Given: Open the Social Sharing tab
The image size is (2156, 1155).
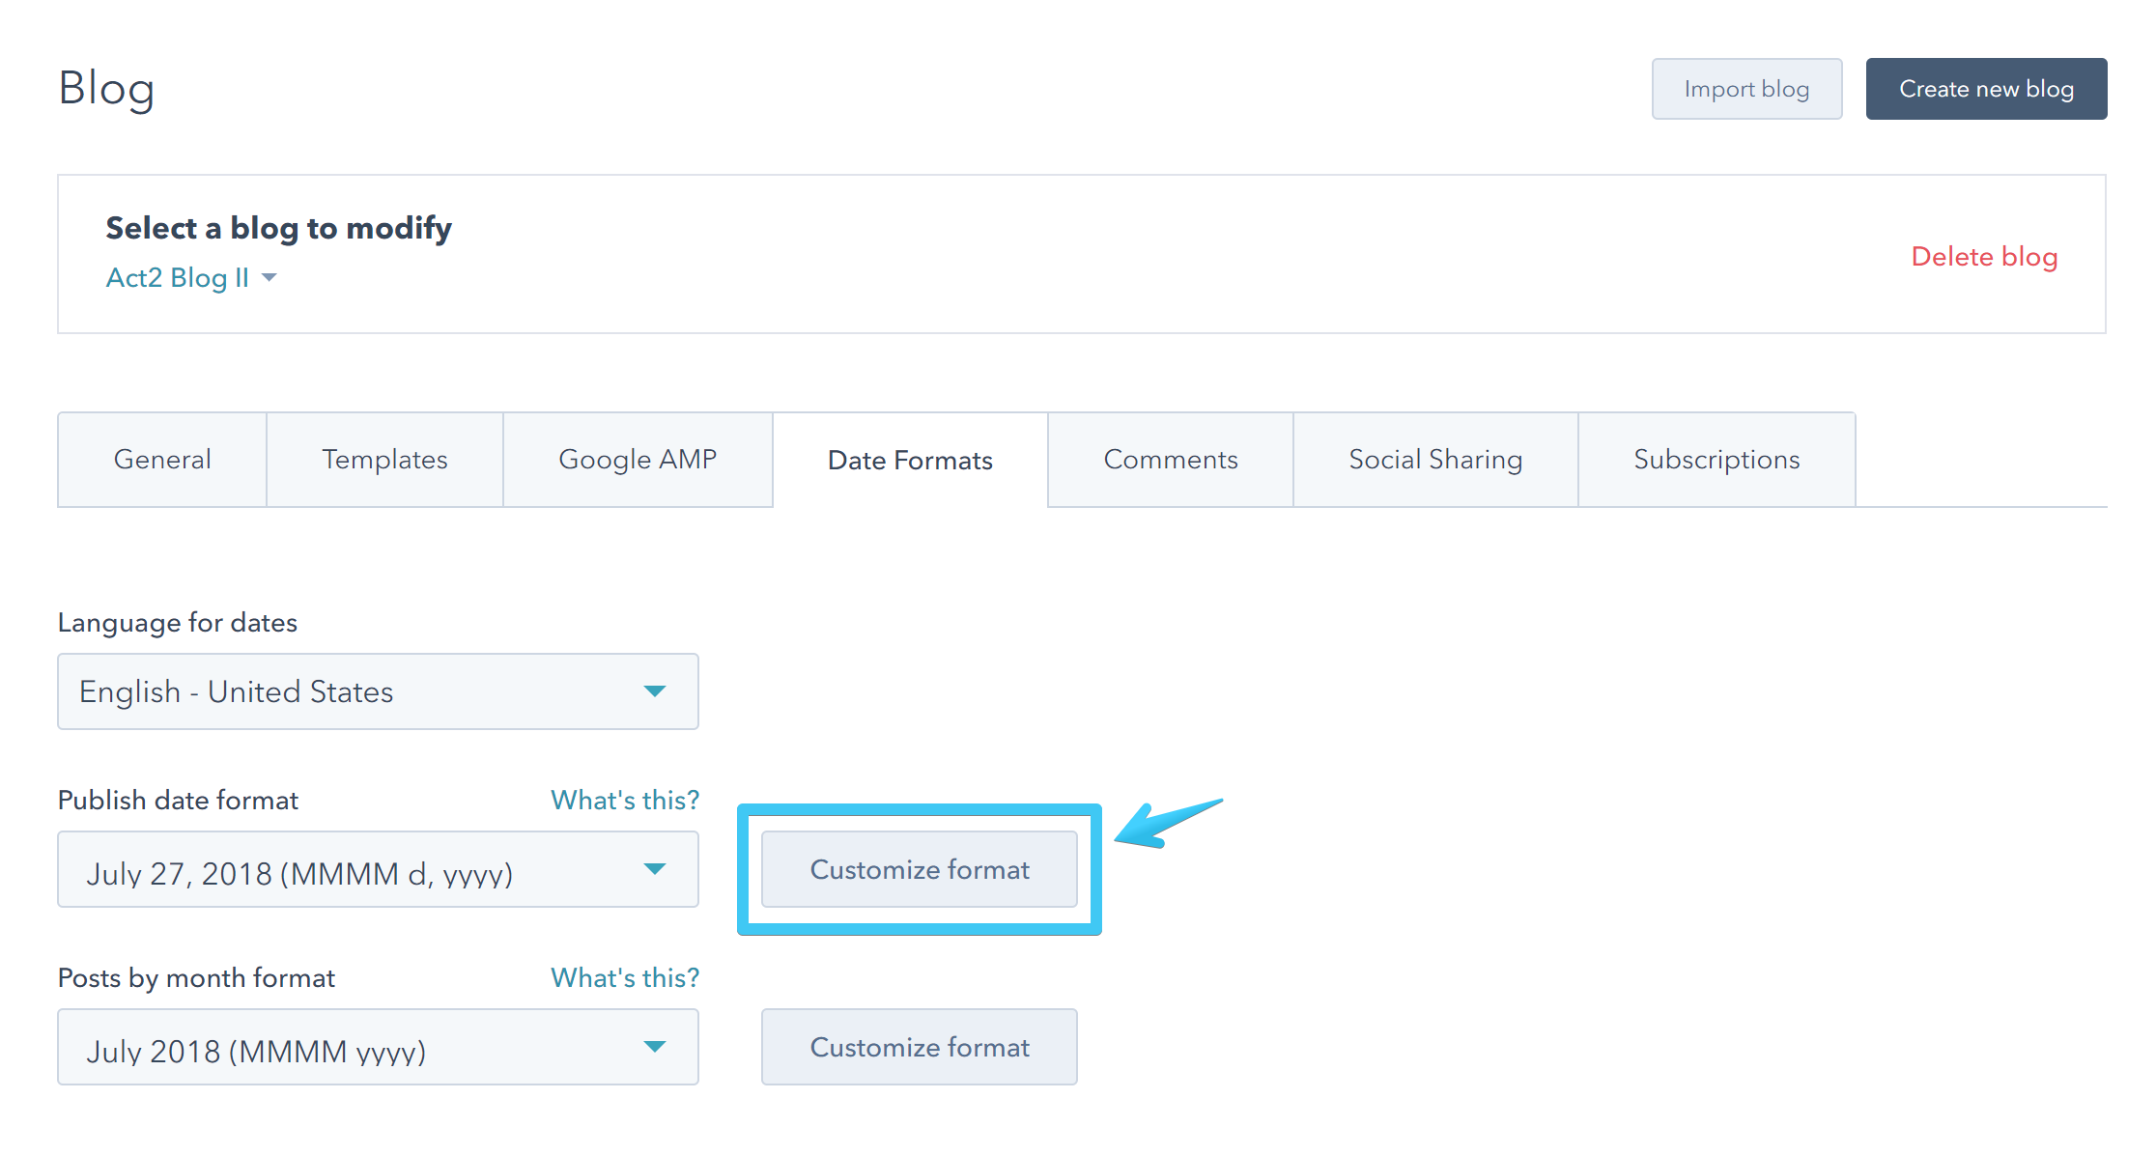Looking at the screenshot, I should (x=1434, y=460).
